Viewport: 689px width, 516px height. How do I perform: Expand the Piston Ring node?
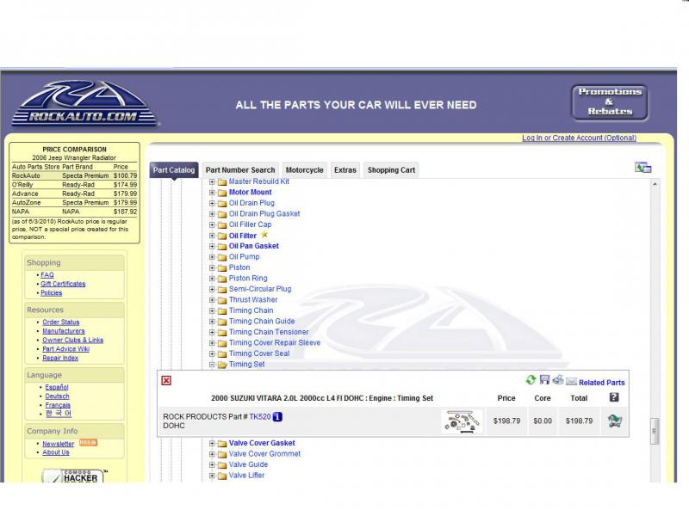[212, 278]
